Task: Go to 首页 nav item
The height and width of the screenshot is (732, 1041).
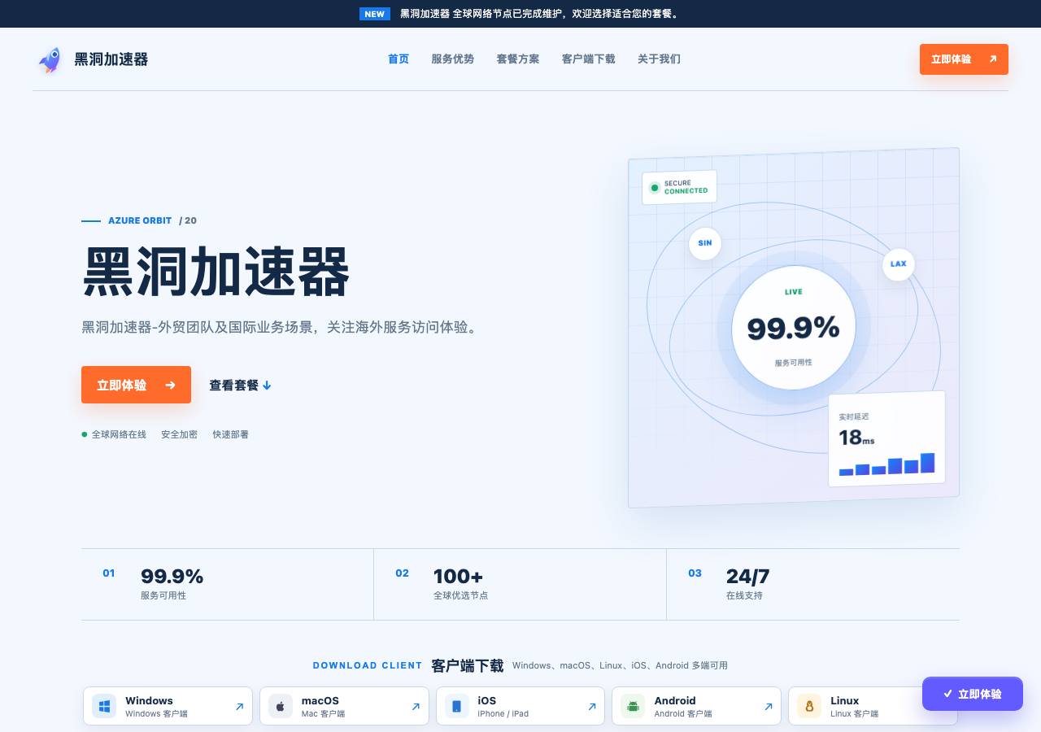Action: click(x=399, y=59)
